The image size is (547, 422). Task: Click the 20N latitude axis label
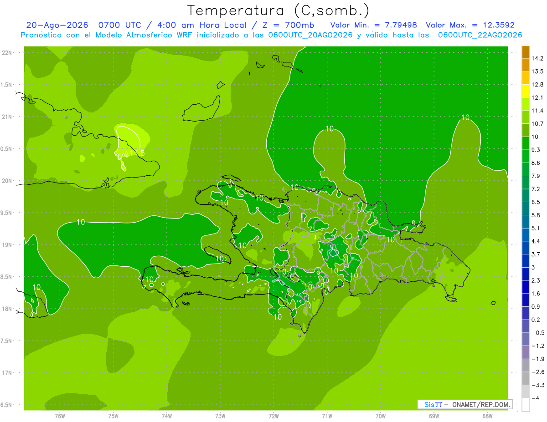pos(7,181)
